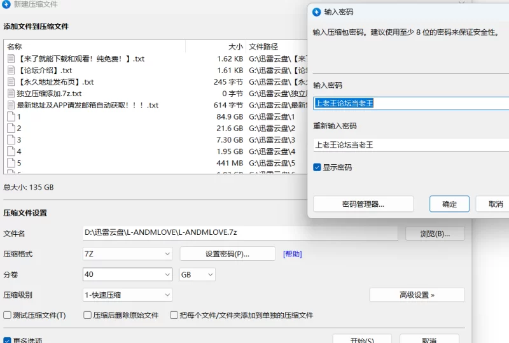
Task: Open the 密码管理器 button
Action: pos(363,204)
